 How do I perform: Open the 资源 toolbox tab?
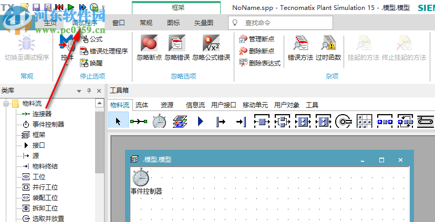pos(167,105)
